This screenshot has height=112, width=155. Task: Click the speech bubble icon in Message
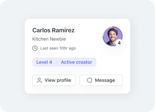(x=90, y=80)
